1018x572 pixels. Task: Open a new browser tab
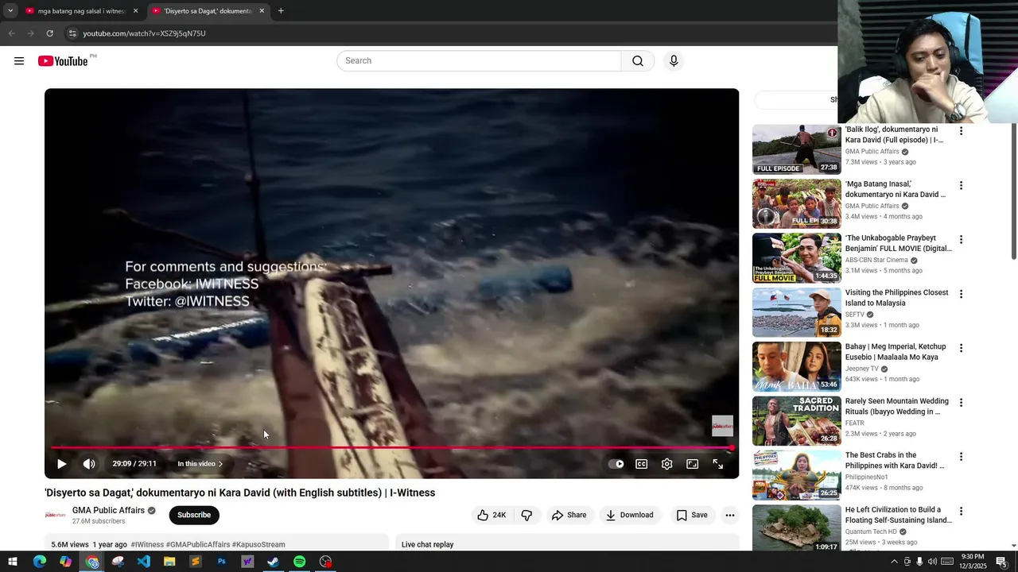coord(281,11)
